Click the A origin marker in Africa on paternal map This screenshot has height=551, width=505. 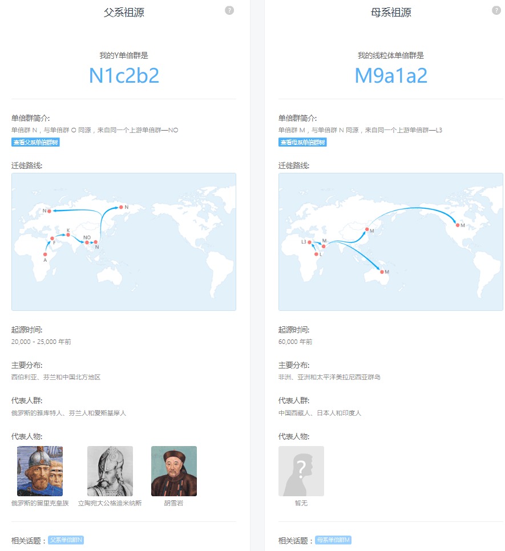tap(45, 254)
